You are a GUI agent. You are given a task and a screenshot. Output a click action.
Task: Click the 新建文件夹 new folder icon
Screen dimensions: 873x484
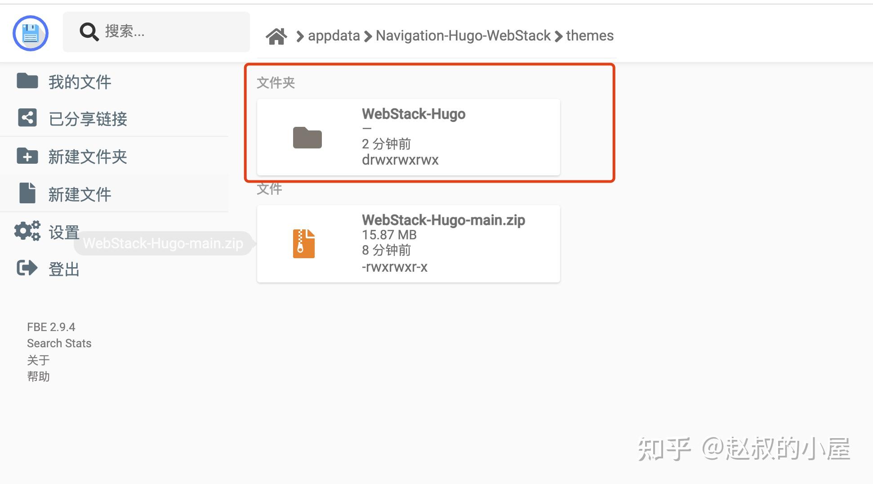point(27,156)
